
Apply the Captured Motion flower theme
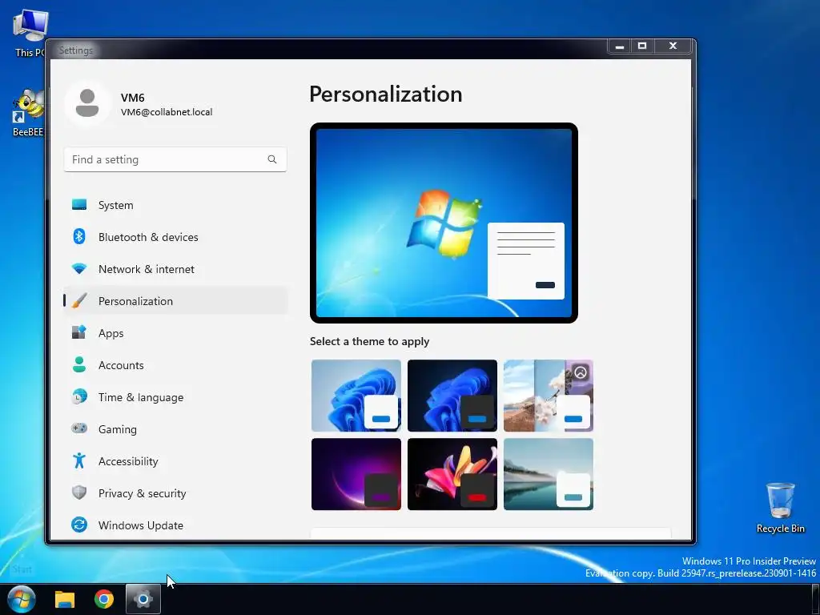[x=452, y=474]
